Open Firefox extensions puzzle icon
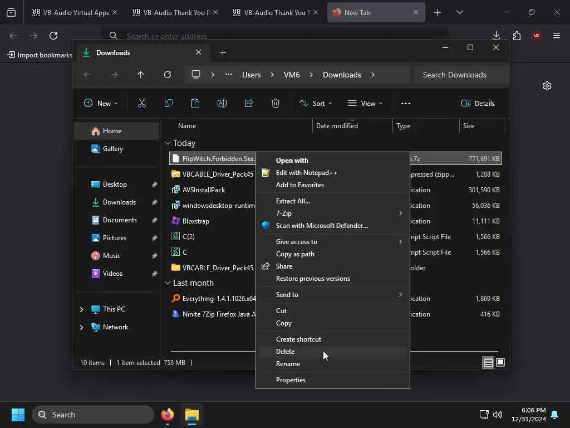 [517, 35]
